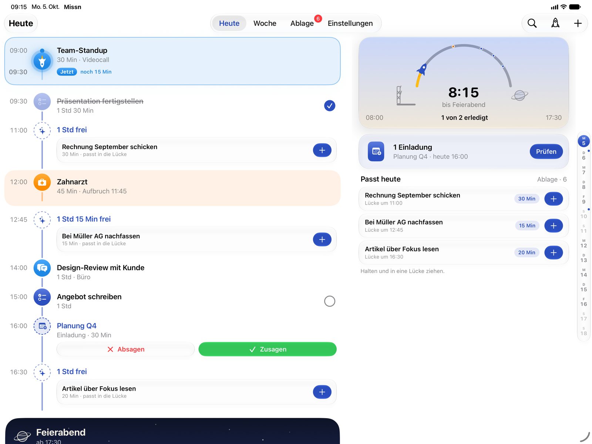Tap the 30 Min duration pill
592x444 pixels.
(x=527, y=199)
